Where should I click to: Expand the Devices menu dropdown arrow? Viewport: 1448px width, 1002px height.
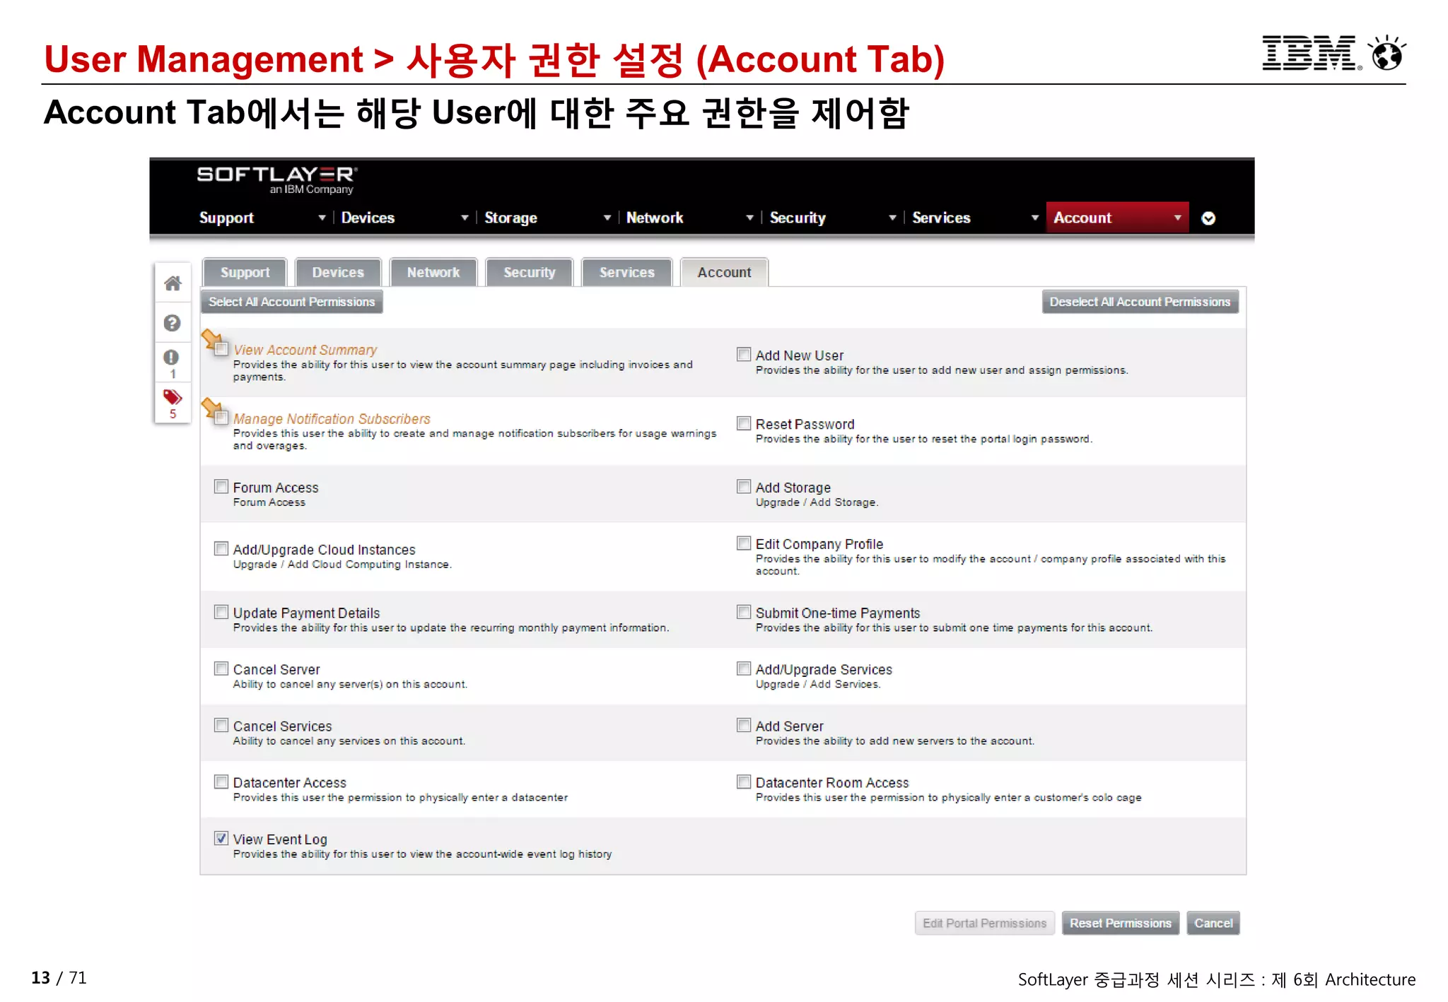465,218
